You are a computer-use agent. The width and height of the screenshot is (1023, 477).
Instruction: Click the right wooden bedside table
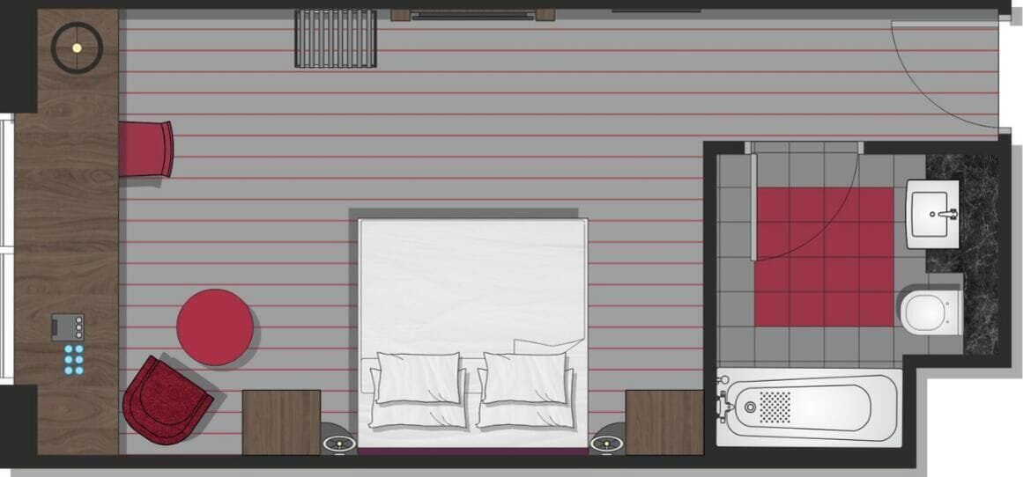click(664, 422)
